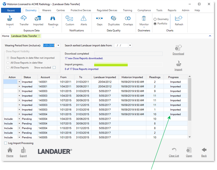This screenshot has width=217, height=170.
Task: Click the Transfer cloud icon
Action: point(24,18)
